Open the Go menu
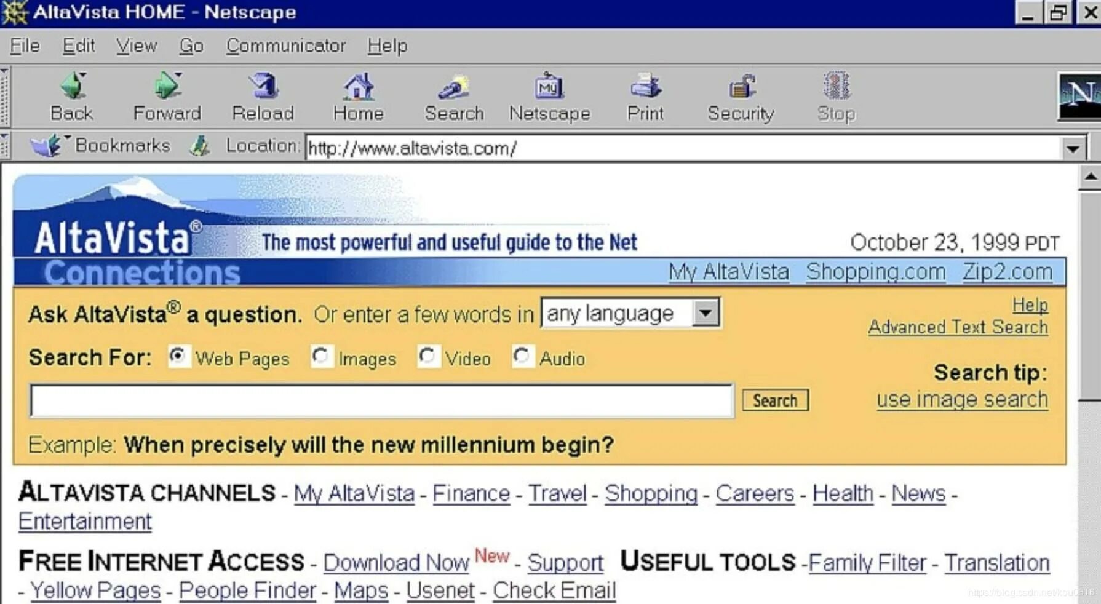Viewport: 1101px width, 604px height. coord(191,46)
